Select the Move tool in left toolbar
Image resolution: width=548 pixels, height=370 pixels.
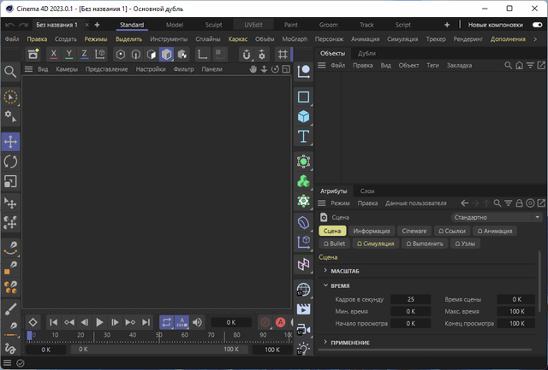[10, 141]
